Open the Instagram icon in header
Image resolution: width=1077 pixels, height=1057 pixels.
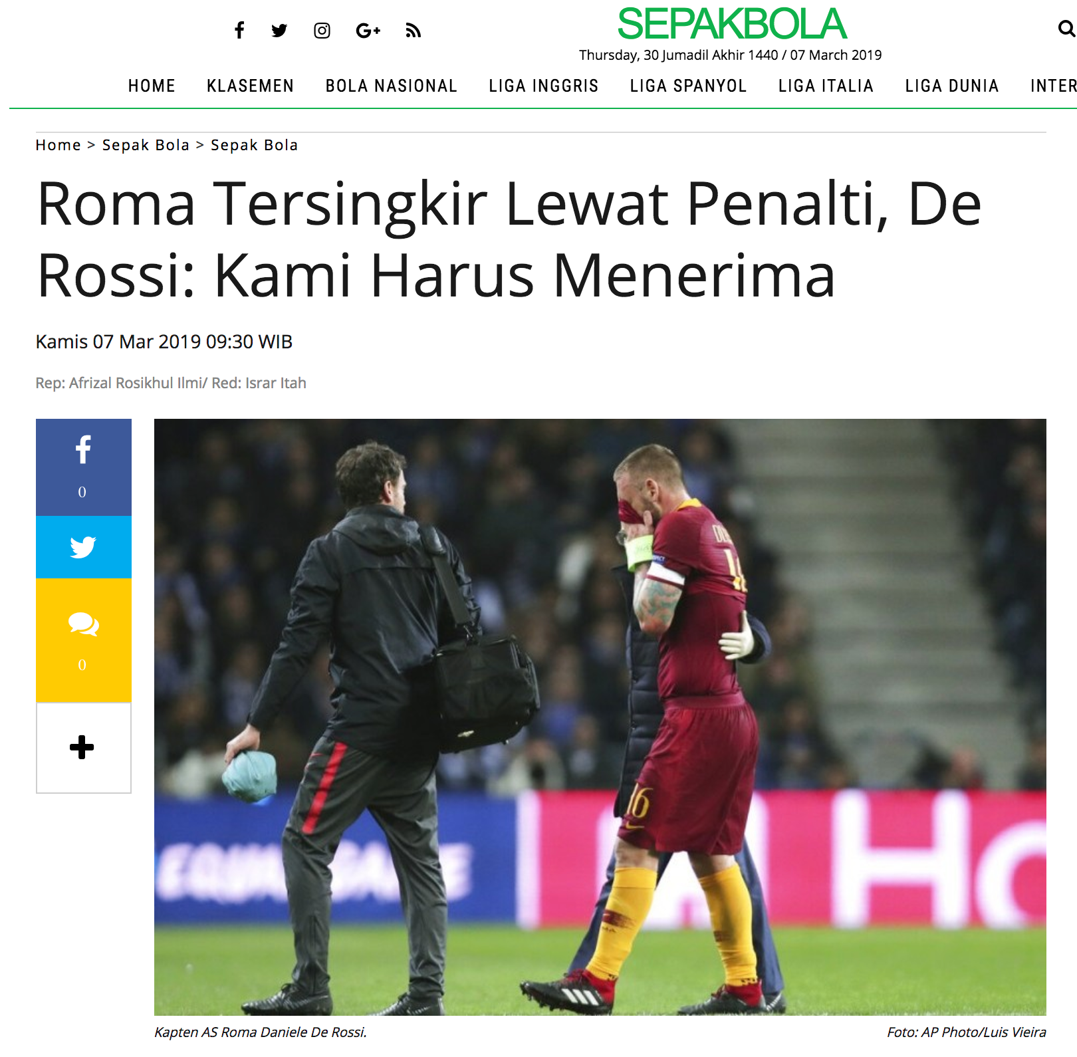click(322, 31)
